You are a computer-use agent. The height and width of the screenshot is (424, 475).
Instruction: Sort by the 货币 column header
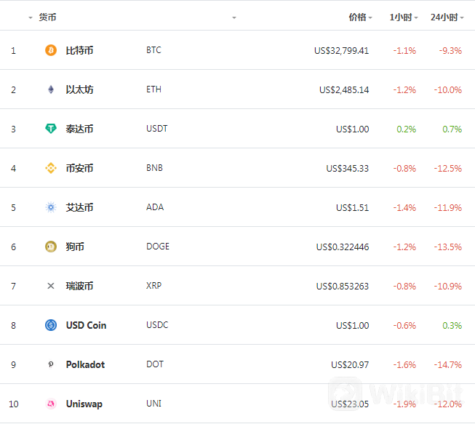[47, 17]
